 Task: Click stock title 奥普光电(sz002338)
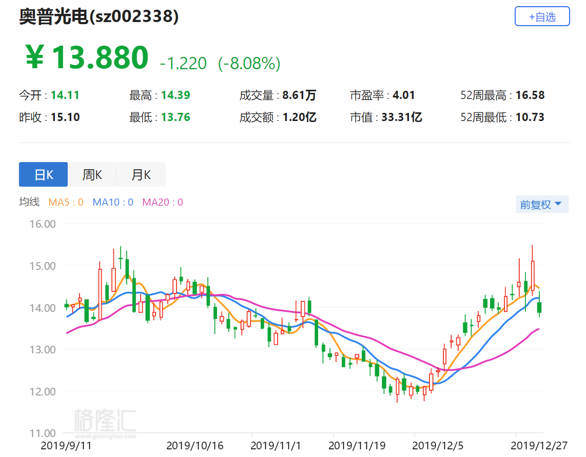click(99, 16)
